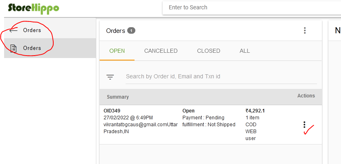Click the Payment : Pending status text
This screenshot has width=341, height=164.
203,118
